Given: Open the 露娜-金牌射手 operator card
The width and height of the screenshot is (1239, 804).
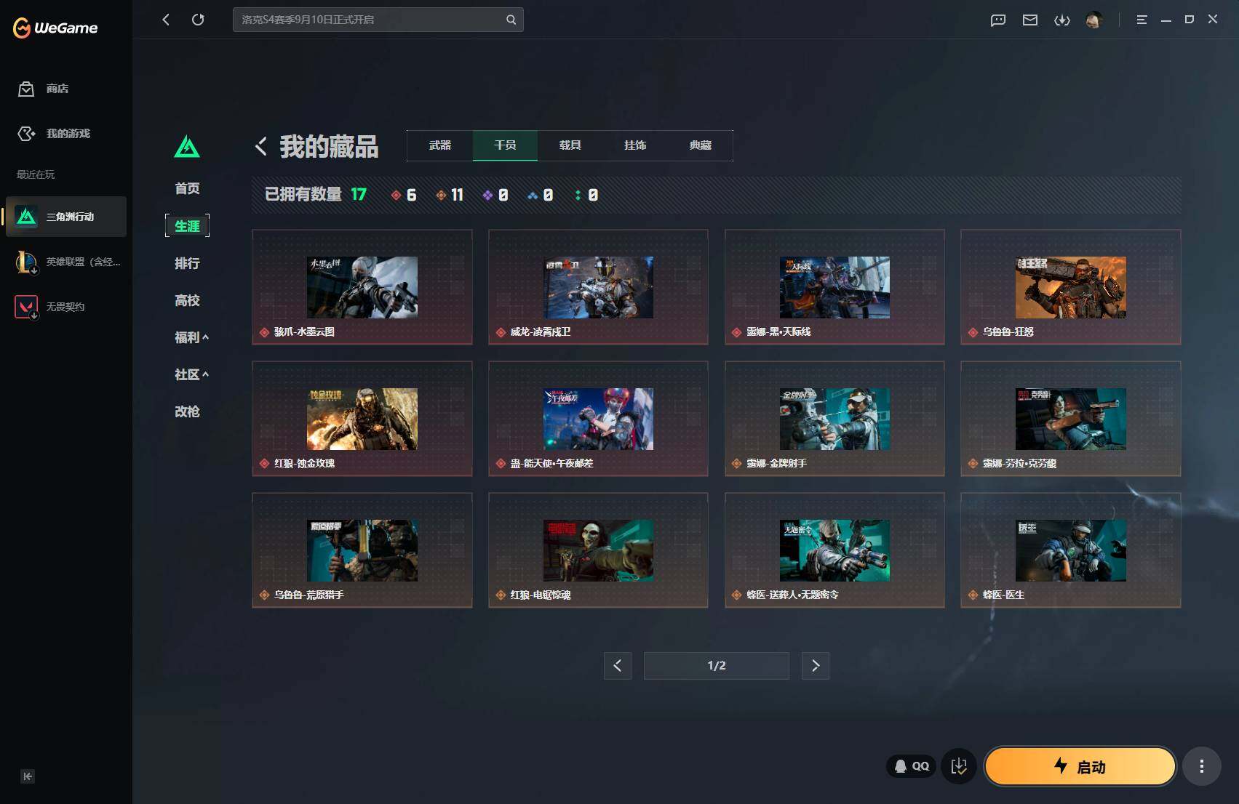Looking at the screenshot, I should (x=834, y=419).
